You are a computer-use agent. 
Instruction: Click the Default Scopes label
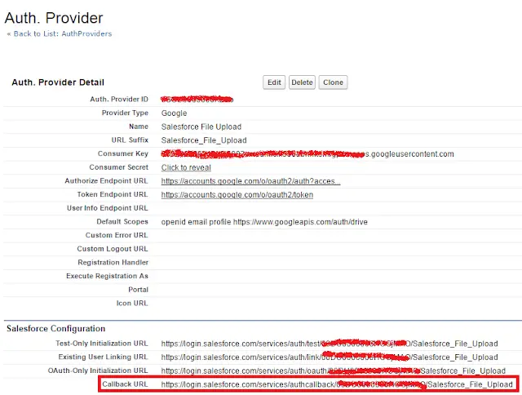122,222
